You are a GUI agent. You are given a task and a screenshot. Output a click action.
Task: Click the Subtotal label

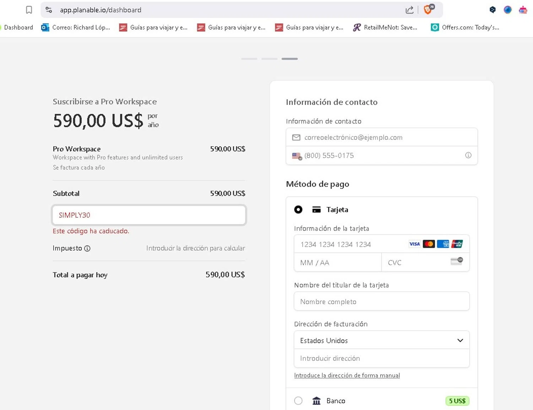tap(66, 193)
